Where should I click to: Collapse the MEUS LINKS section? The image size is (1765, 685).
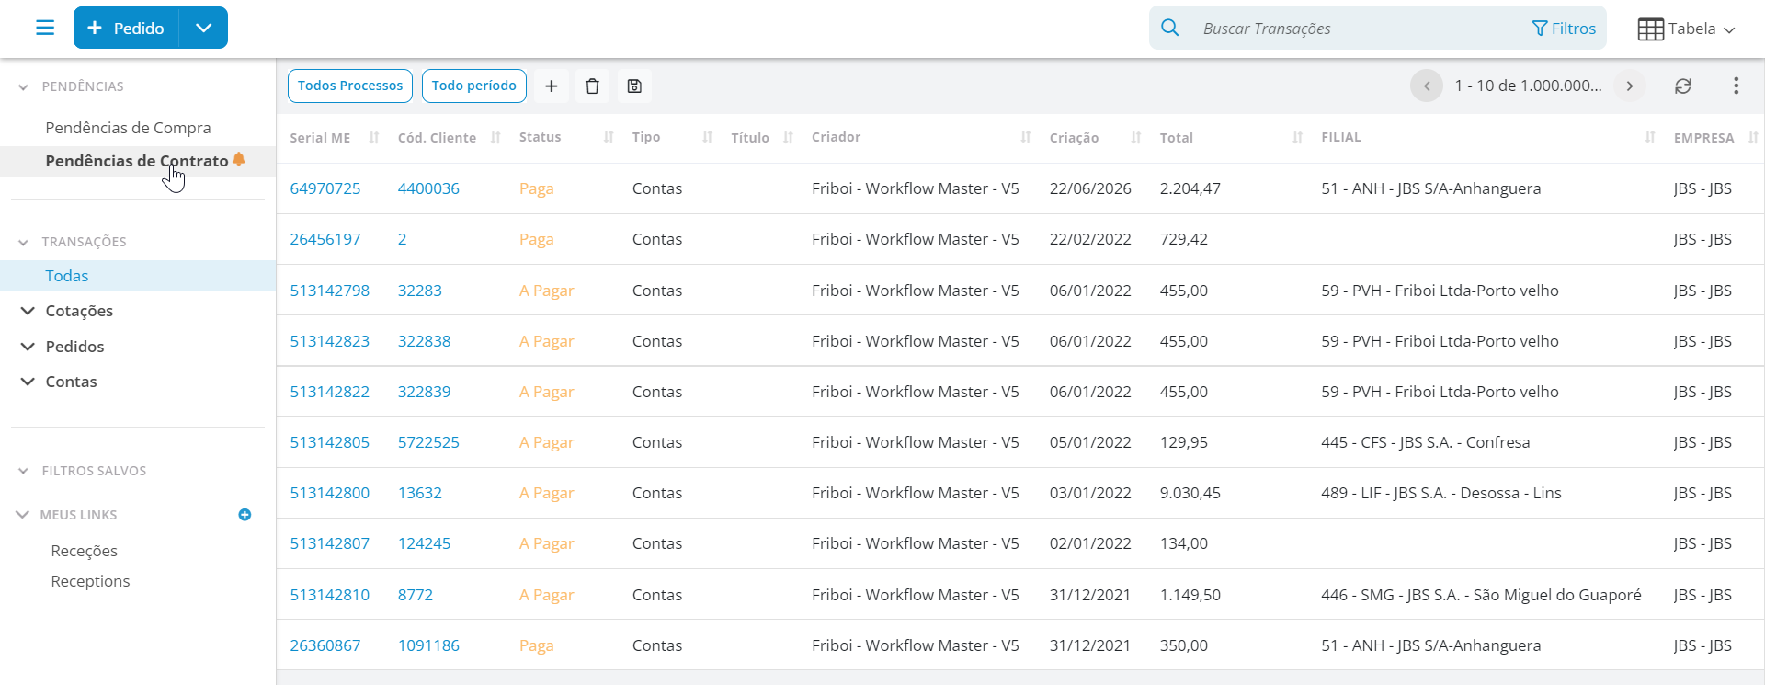point(22,515)
